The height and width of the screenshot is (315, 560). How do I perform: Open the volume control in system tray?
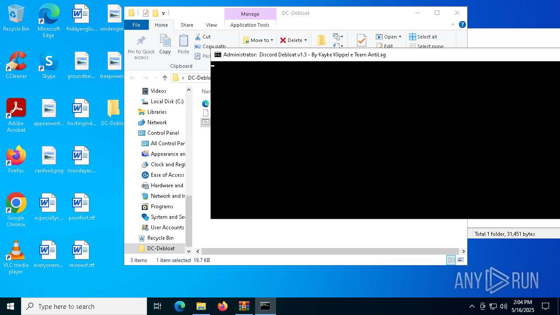click(x=504, y=306)
